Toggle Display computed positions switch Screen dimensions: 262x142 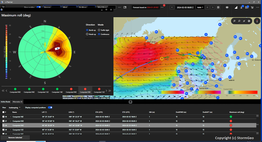[50, 107]
